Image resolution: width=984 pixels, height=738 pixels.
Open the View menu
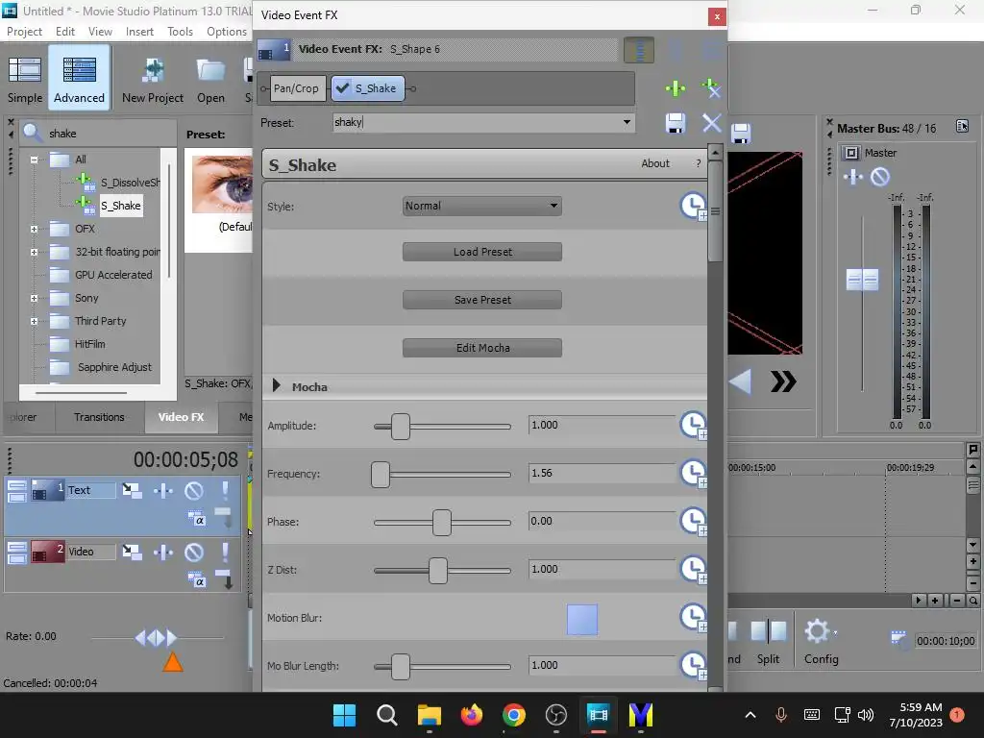click(x=100, y=32)
